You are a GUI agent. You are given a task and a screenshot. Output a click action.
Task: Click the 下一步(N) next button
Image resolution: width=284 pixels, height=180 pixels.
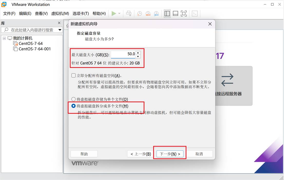tap(170, 154)
